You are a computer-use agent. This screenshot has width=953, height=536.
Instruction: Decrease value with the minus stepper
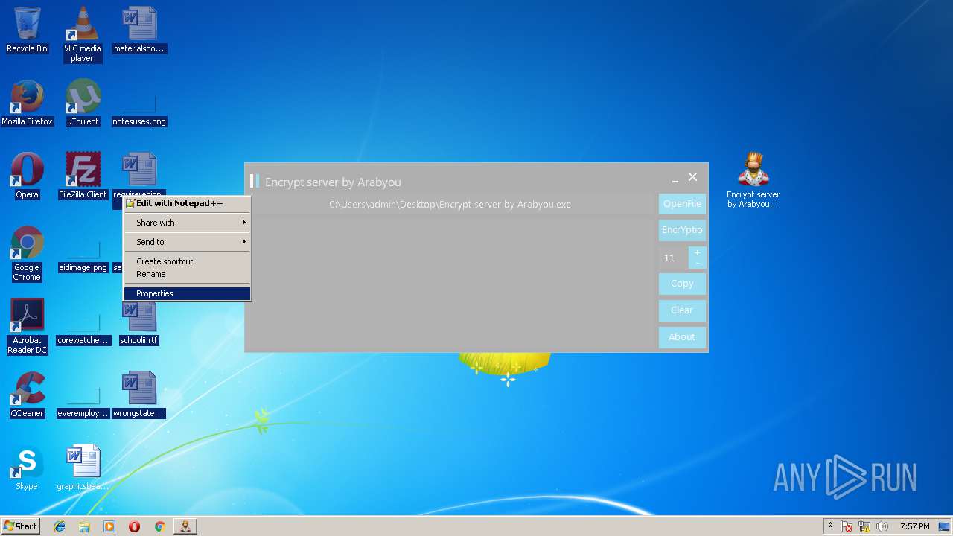pyautogui.click(x=697, y=264)
